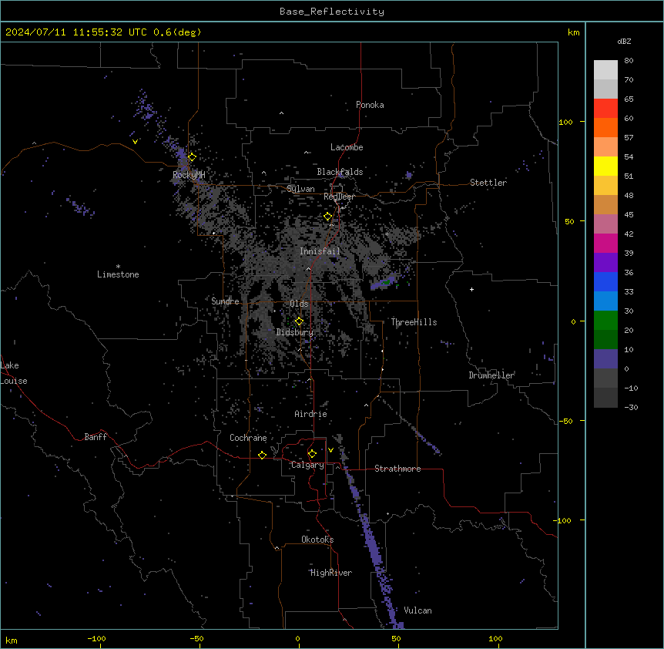Click the green echo cell west of ThreeHills
This screenshot has height=649, width=664.
click(x=387, y=281)
